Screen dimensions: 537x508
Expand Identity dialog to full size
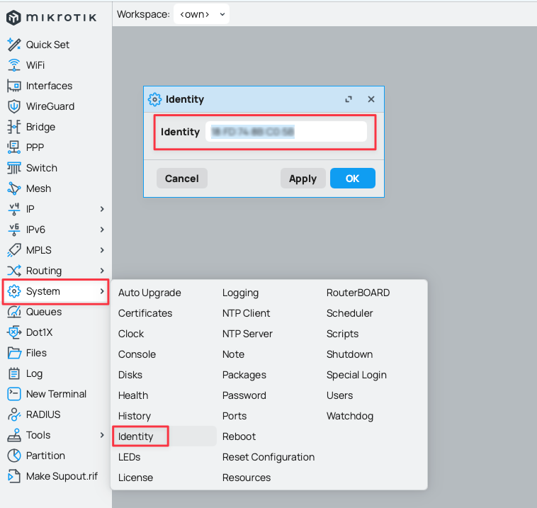349,99
